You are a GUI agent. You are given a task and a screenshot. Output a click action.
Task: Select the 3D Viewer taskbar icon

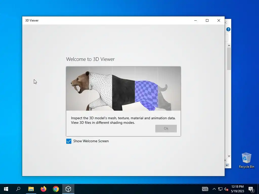point(68,189)
